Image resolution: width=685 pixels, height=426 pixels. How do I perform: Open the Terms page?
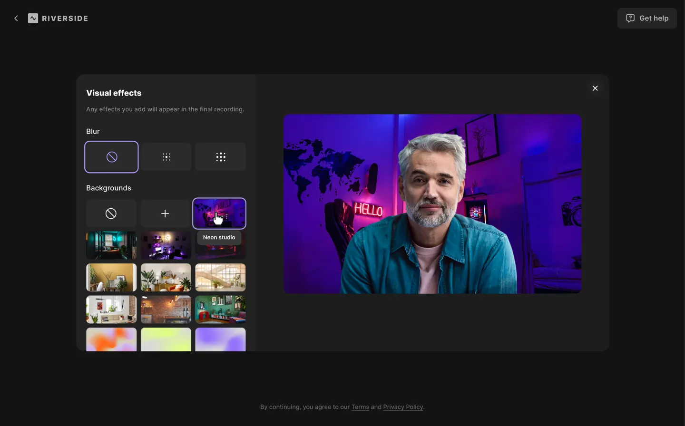360,407
